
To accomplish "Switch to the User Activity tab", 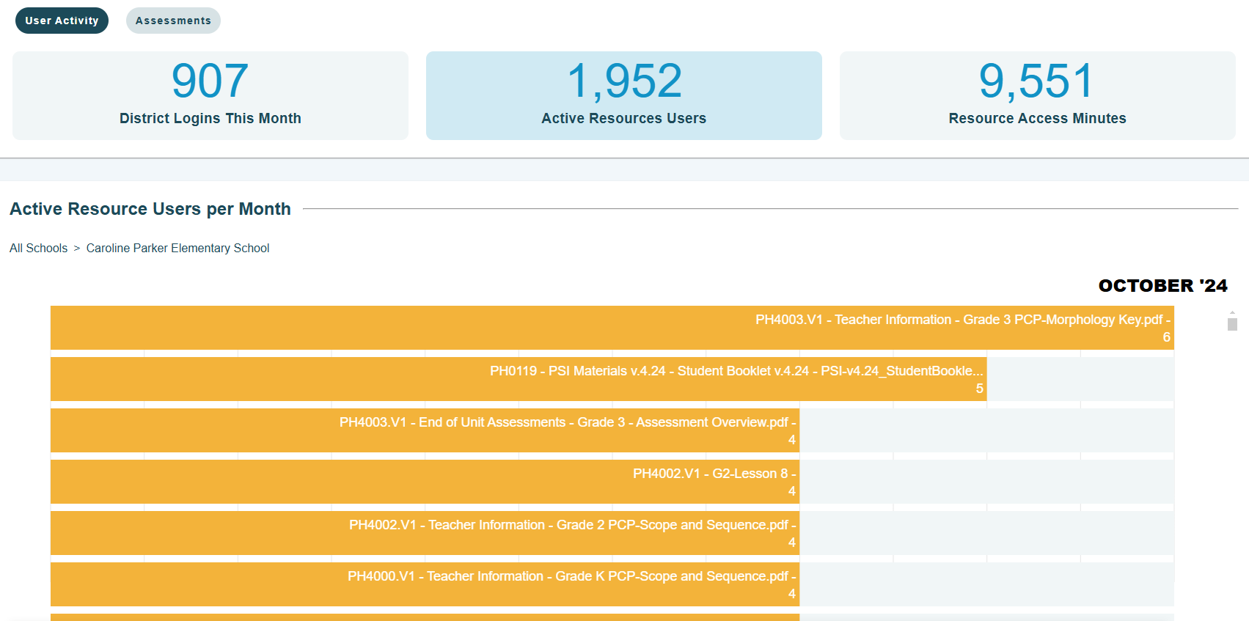I will [62, 21].
